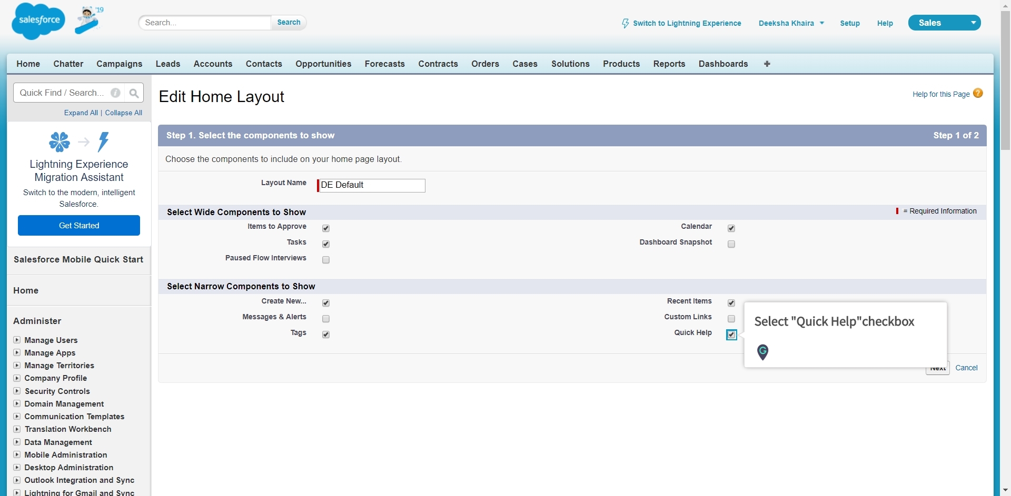Open the Reports tab

669,64
